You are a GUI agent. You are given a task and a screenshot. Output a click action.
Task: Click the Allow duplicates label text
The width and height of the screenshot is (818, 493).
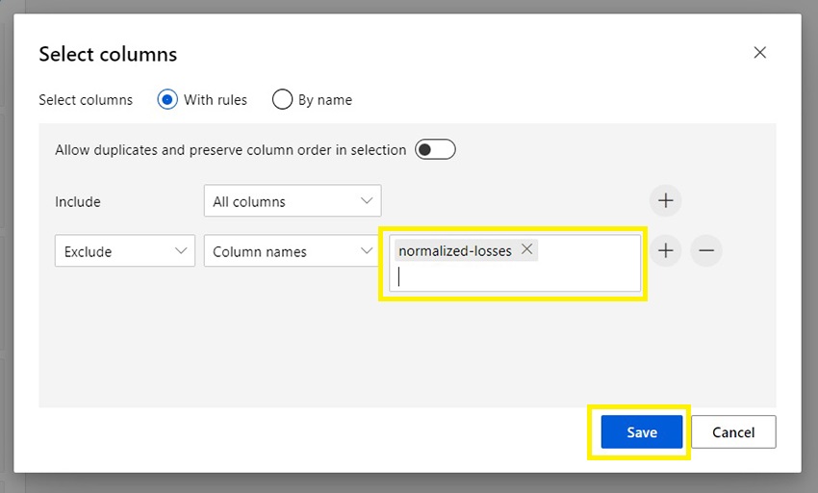tap(231, 150)
